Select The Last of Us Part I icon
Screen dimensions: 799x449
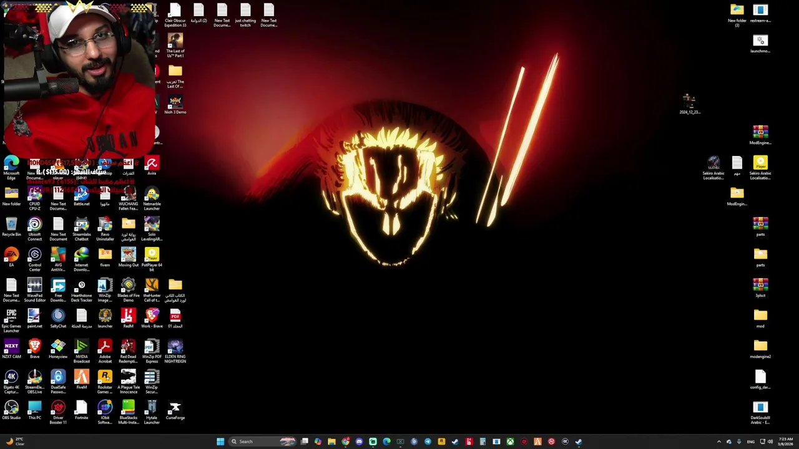[x=175, y=46]
